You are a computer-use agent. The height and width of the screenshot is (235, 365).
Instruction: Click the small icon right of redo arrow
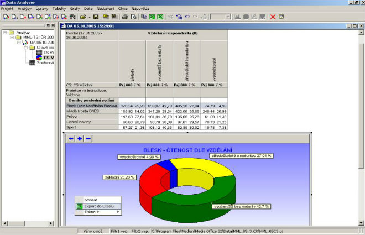point(204,17)
